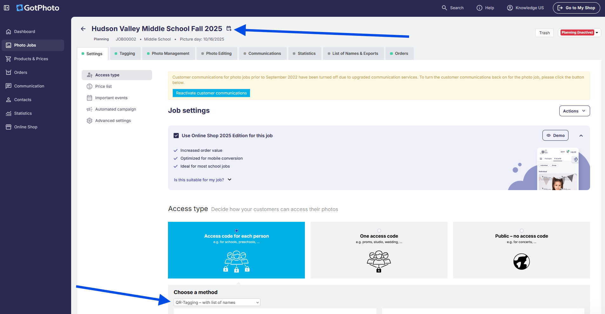Go back with the left arrow
The height and width of the screenshot is (314, 605).
(x=83, y=29)
